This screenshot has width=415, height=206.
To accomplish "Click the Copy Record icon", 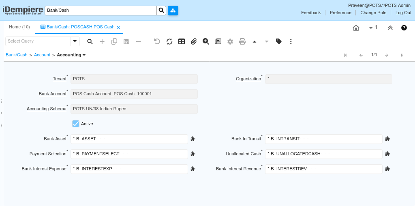I will click(114, 42).
